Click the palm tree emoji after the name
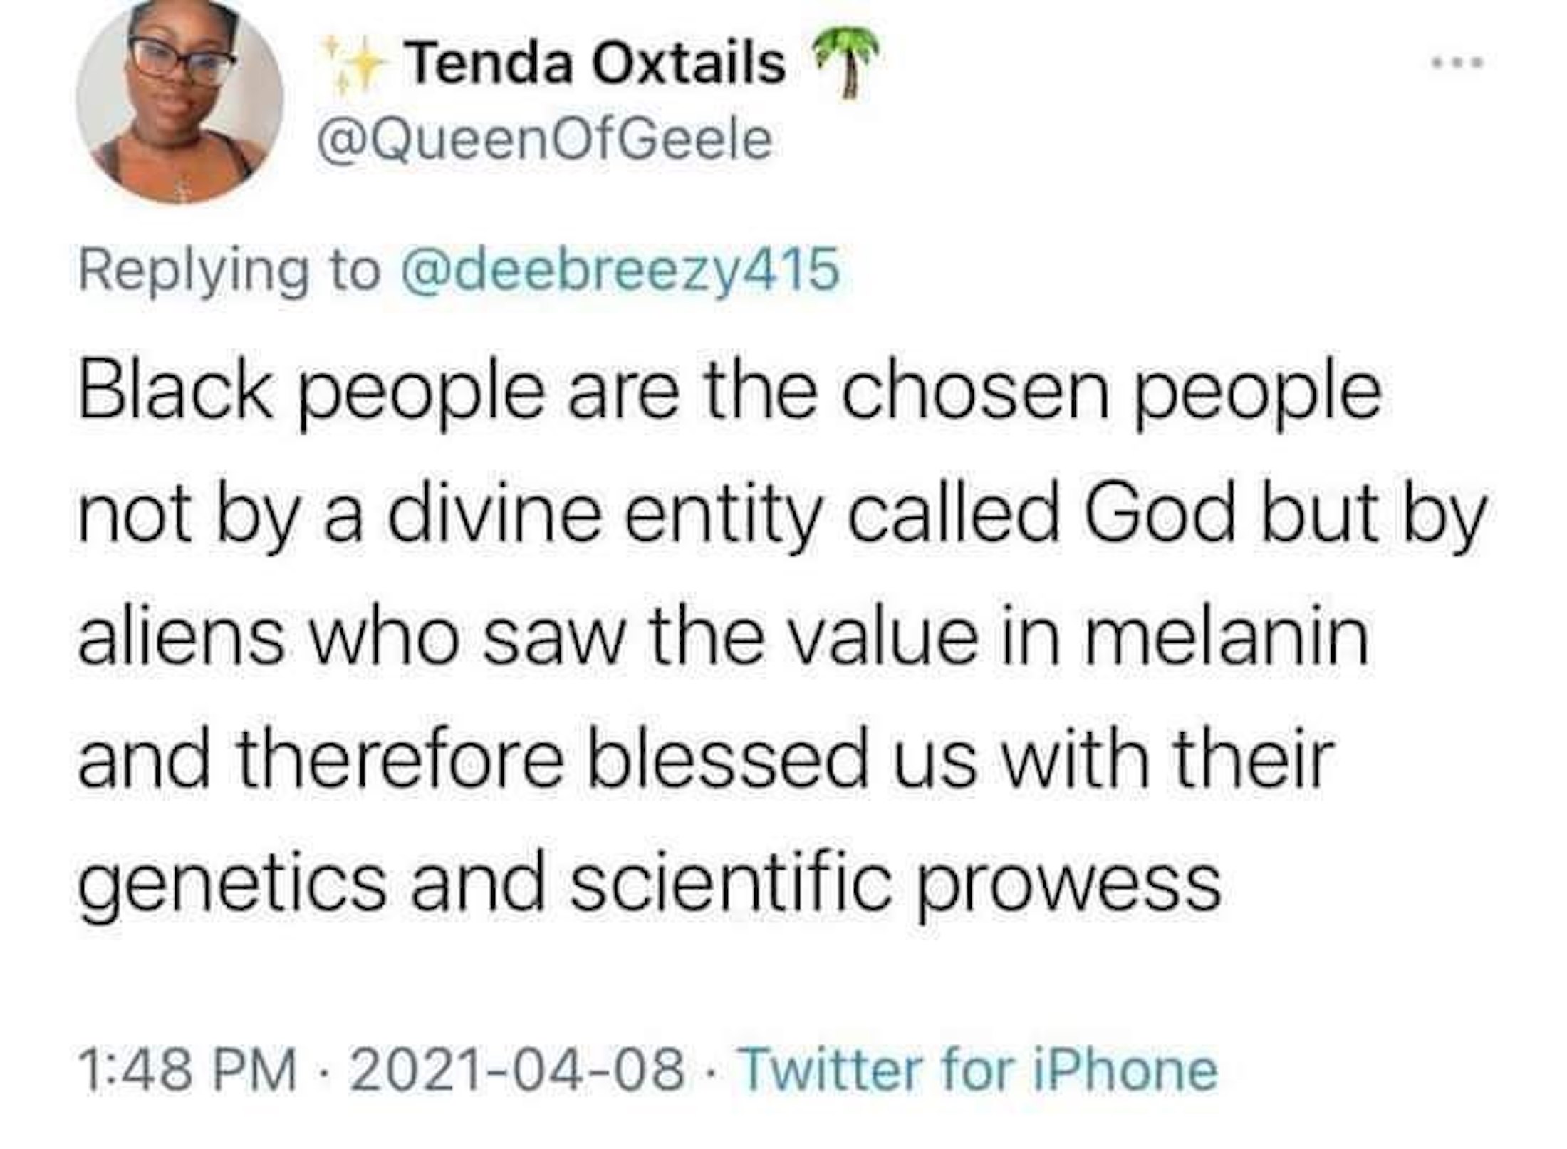The image size is (1567, 1149). 846,63
